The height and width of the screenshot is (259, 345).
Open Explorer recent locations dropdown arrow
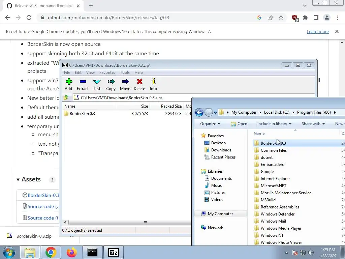pos(215,113)
